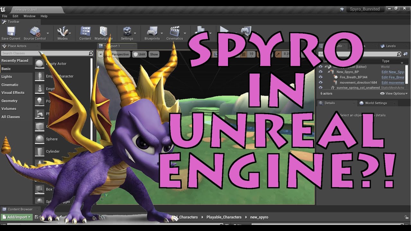Open the Marketplace shopping bag icon
The height and width of the screenshot is (231, 411).
click(103, 31)
